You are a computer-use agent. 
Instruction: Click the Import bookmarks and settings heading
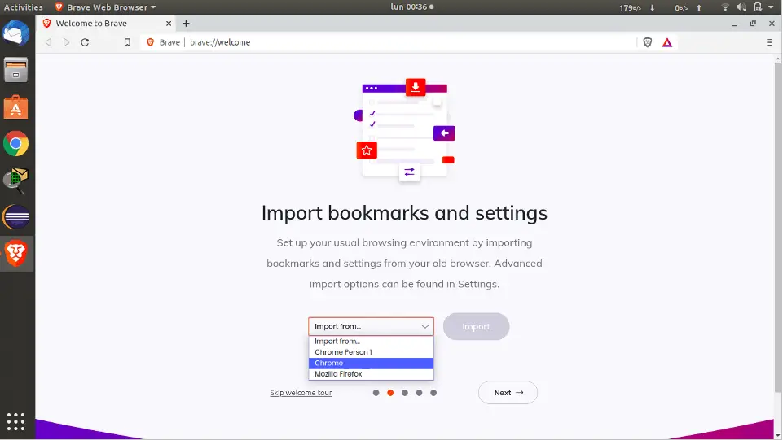(x=404, y=213)
